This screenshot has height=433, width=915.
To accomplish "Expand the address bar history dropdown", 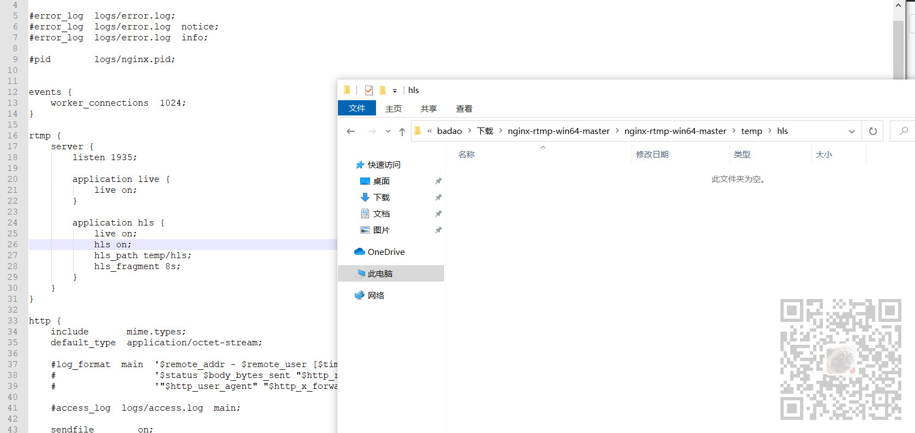I will (852, 131).
